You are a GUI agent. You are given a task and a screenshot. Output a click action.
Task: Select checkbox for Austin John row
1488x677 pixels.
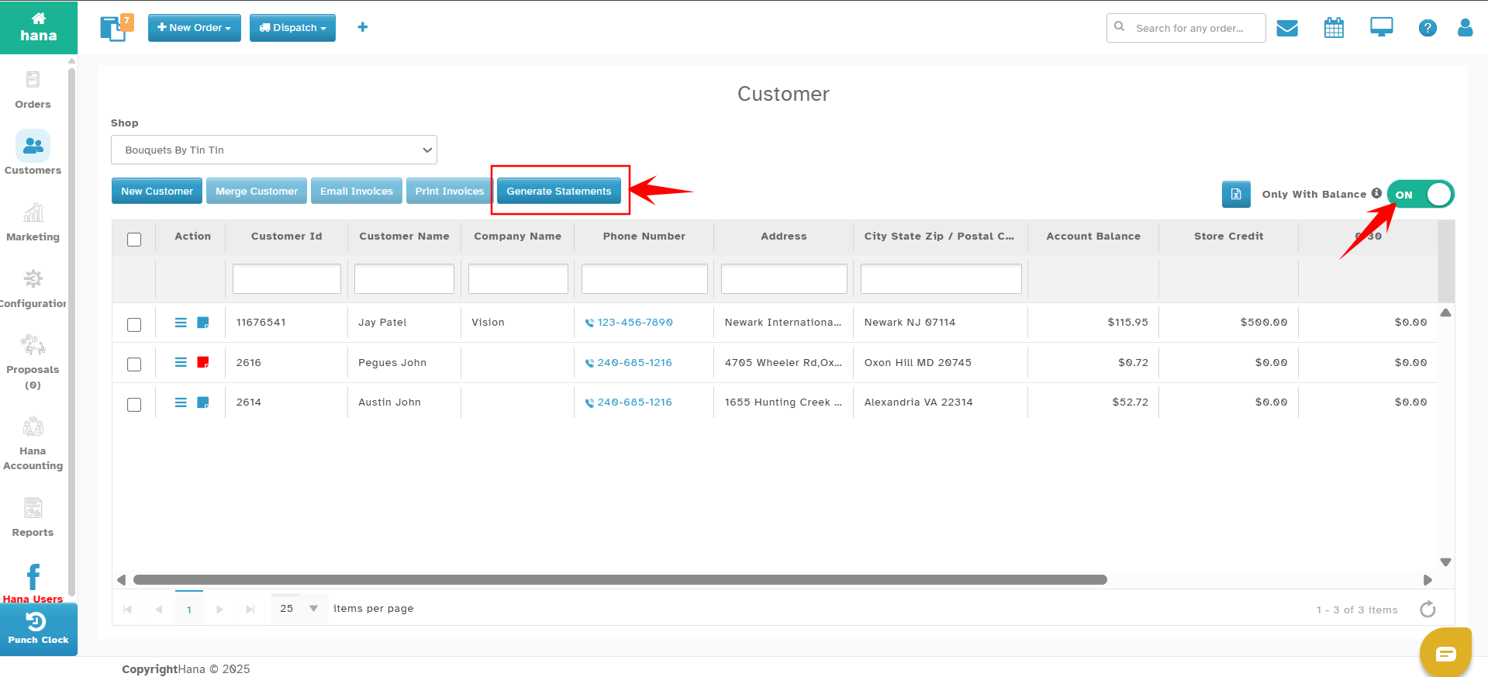point(134,405)
